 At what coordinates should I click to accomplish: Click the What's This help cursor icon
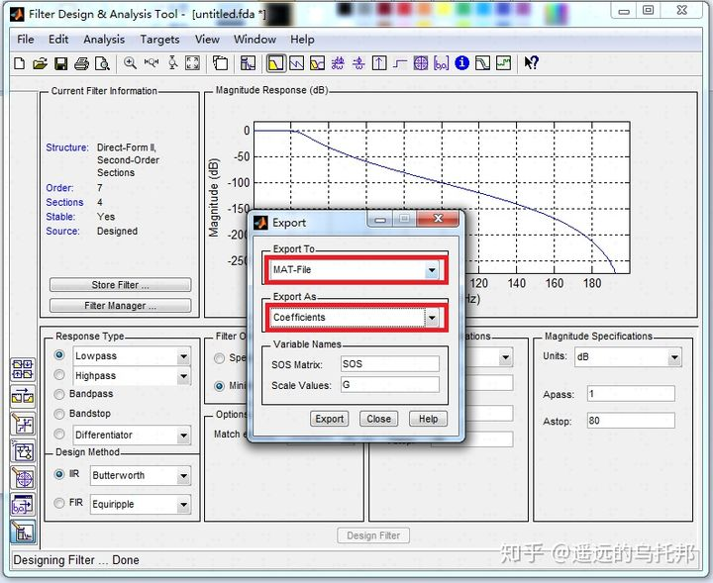[x=531, y=62]
